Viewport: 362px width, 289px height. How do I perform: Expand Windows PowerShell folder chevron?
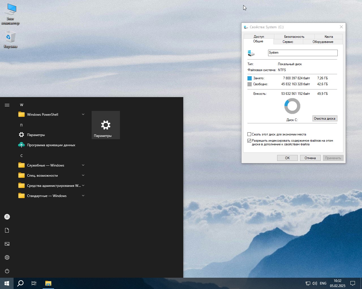point(83,114)
